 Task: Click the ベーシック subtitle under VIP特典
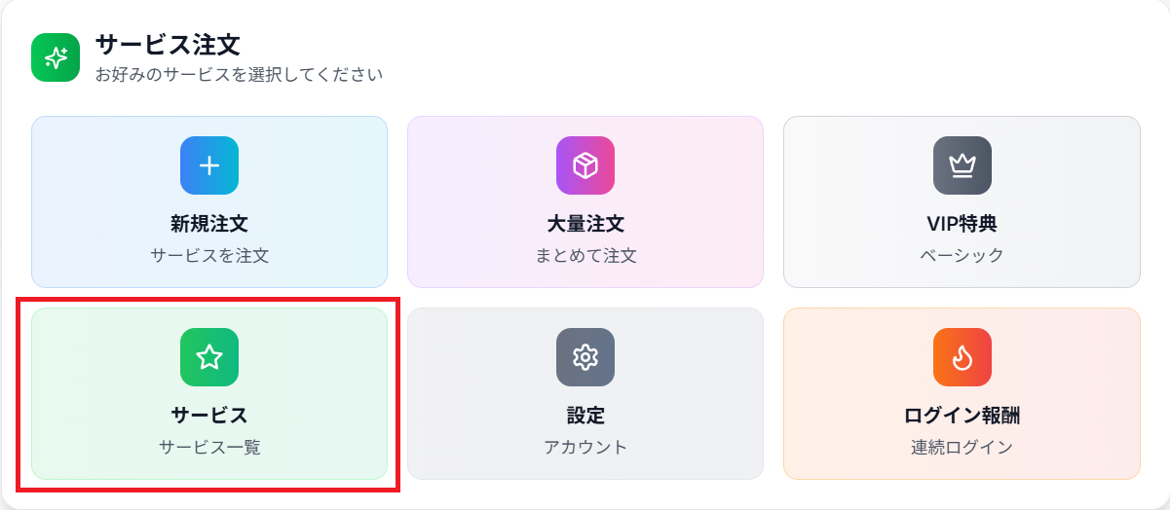pos(962,256)
